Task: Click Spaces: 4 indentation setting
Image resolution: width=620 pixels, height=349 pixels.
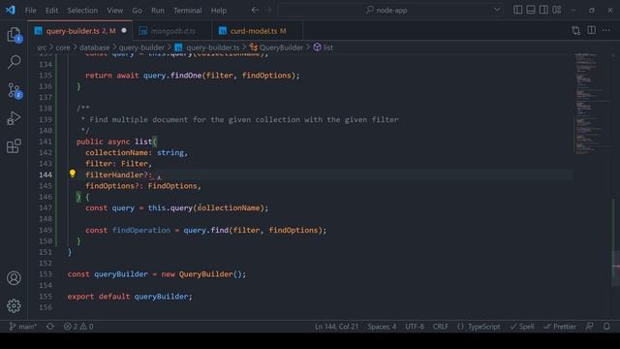Action: [x=382, y=327]
